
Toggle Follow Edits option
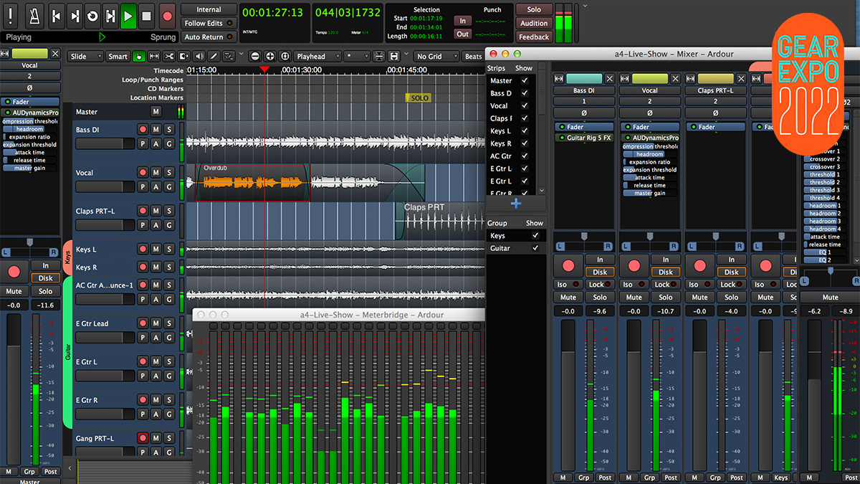[x=209, y=23]
